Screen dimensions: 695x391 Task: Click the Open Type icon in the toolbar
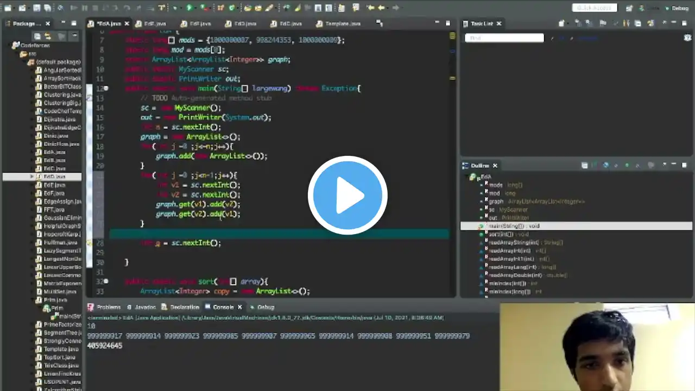[247, 8]
